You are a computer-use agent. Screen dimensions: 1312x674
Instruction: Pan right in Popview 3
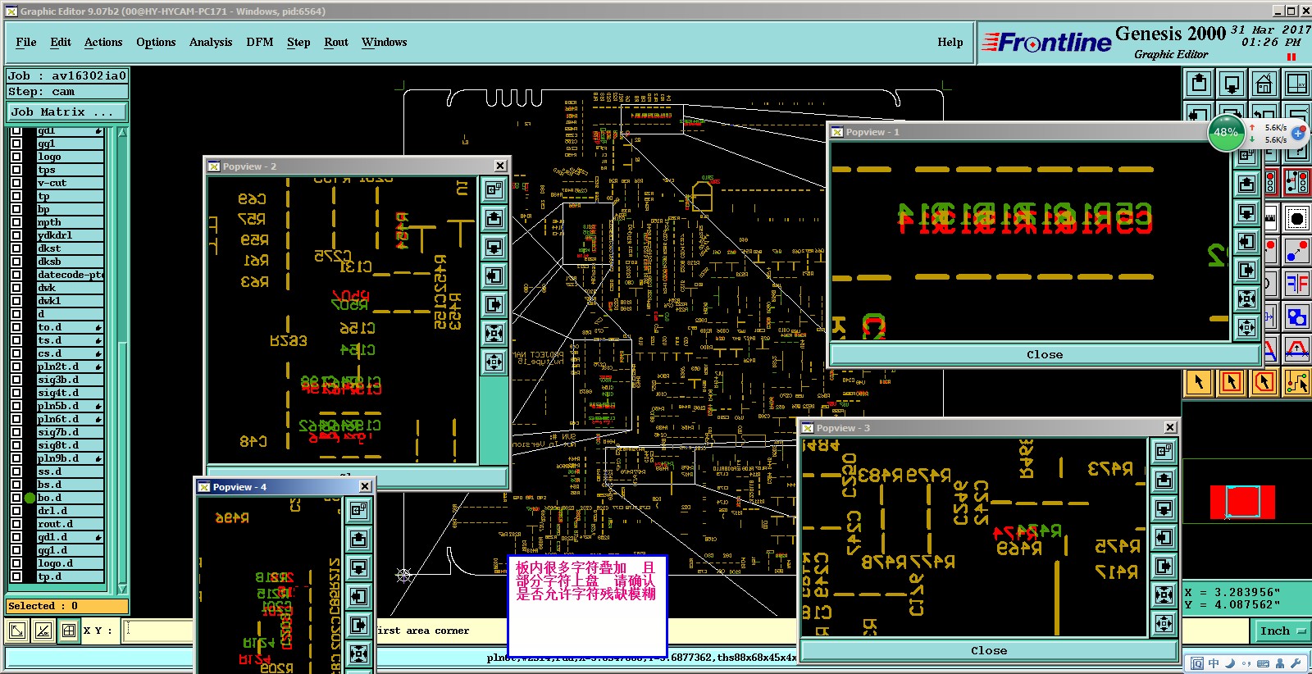pos(1164,567)
